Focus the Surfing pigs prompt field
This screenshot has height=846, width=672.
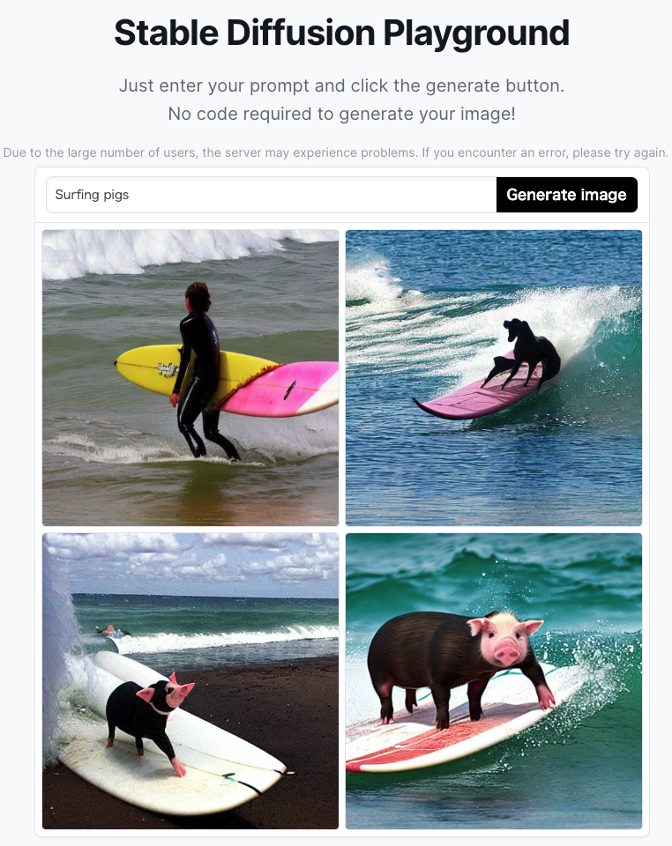point(272,195)
